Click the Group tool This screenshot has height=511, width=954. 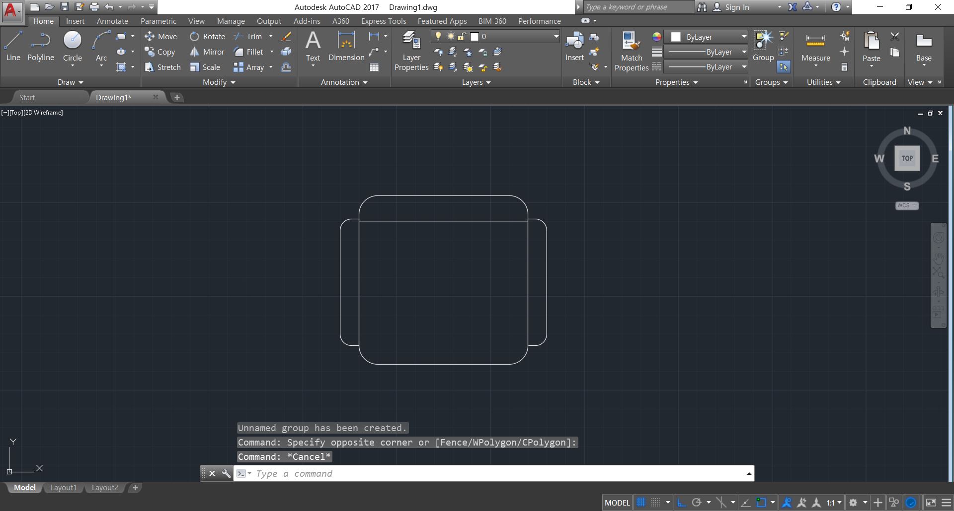(x=763, y=46)
